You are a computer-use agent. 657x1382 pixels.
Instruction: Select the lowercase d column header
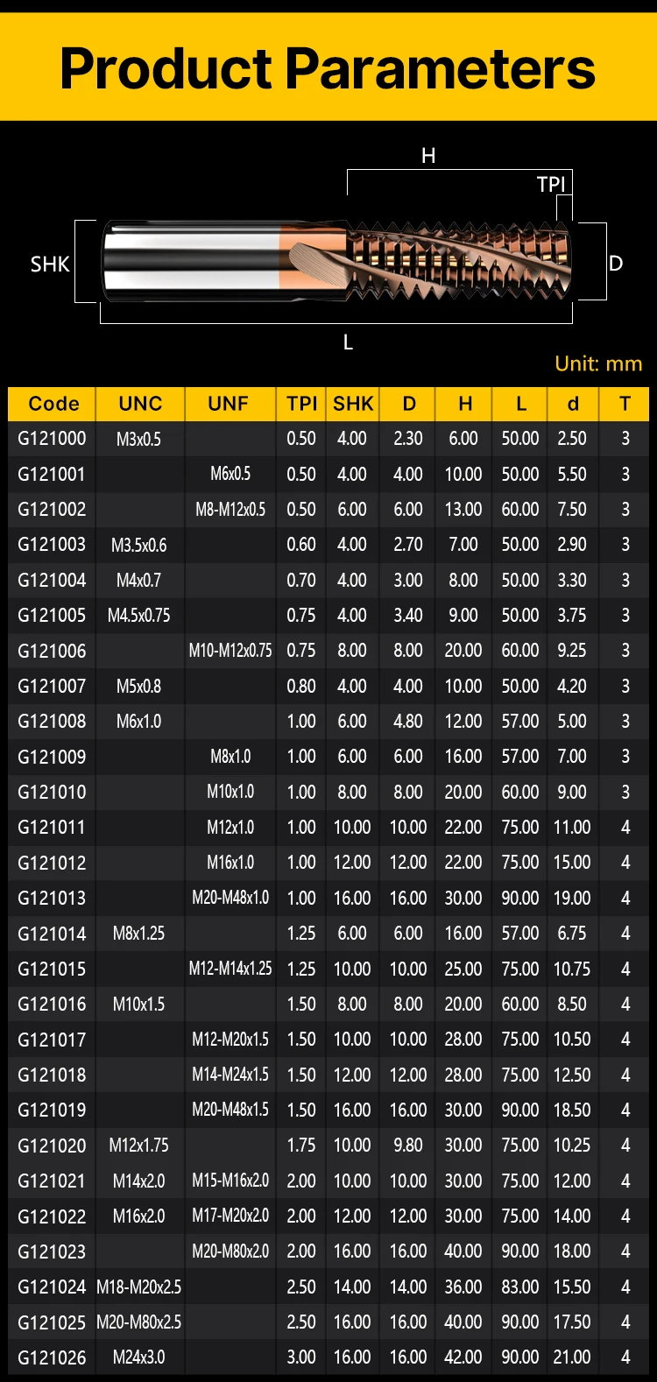pyautogui.click(x=573, y=404)
